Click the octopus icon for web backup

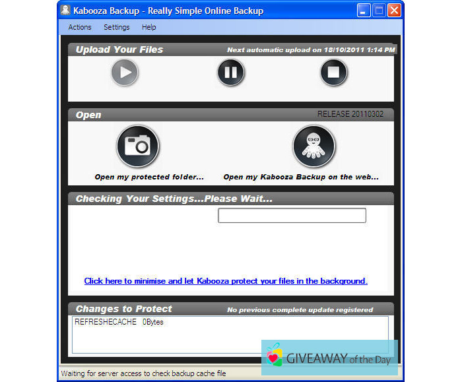(x=314, y=146)
